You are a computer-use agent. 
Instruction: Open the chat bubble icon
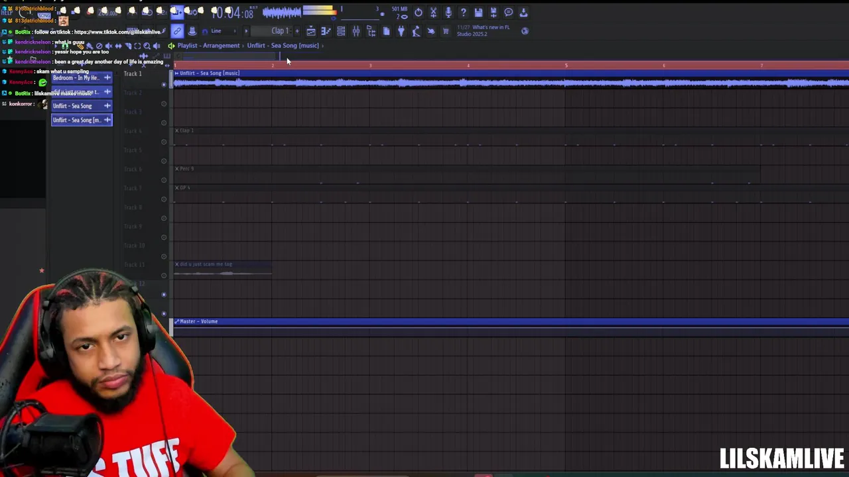(508, 13)
